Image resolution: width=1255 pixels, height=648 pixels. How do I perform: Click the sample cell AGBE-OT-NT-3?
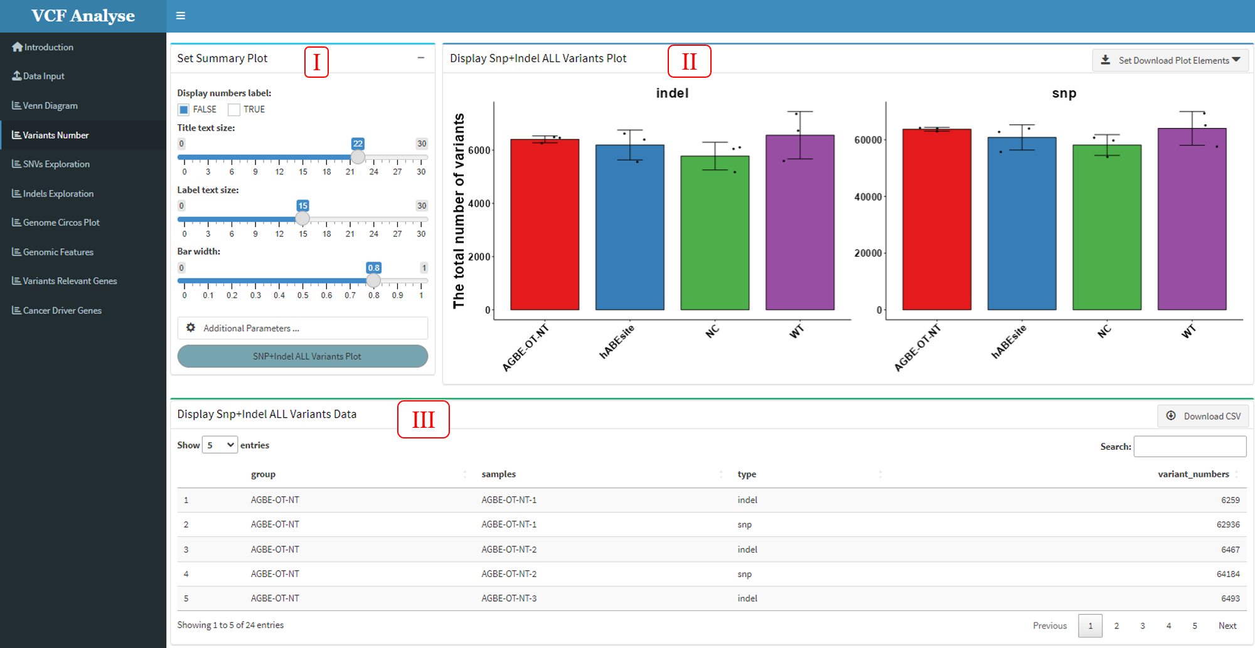tap(509, 598)
